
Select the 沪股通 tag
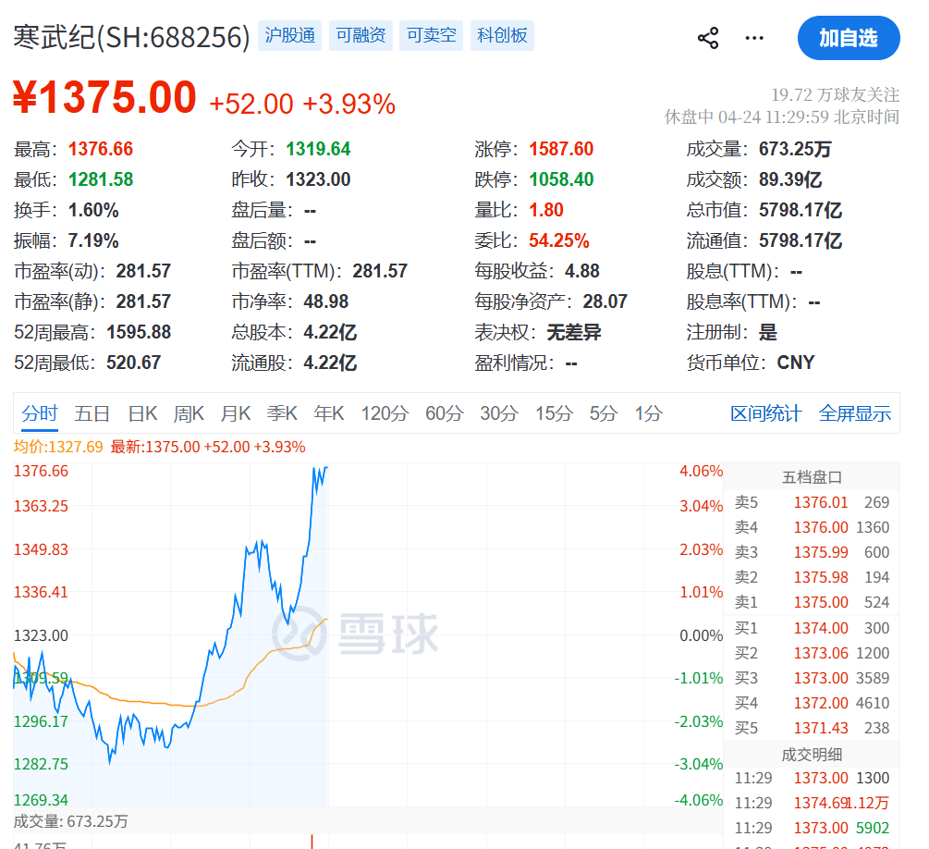click(290, 36)
